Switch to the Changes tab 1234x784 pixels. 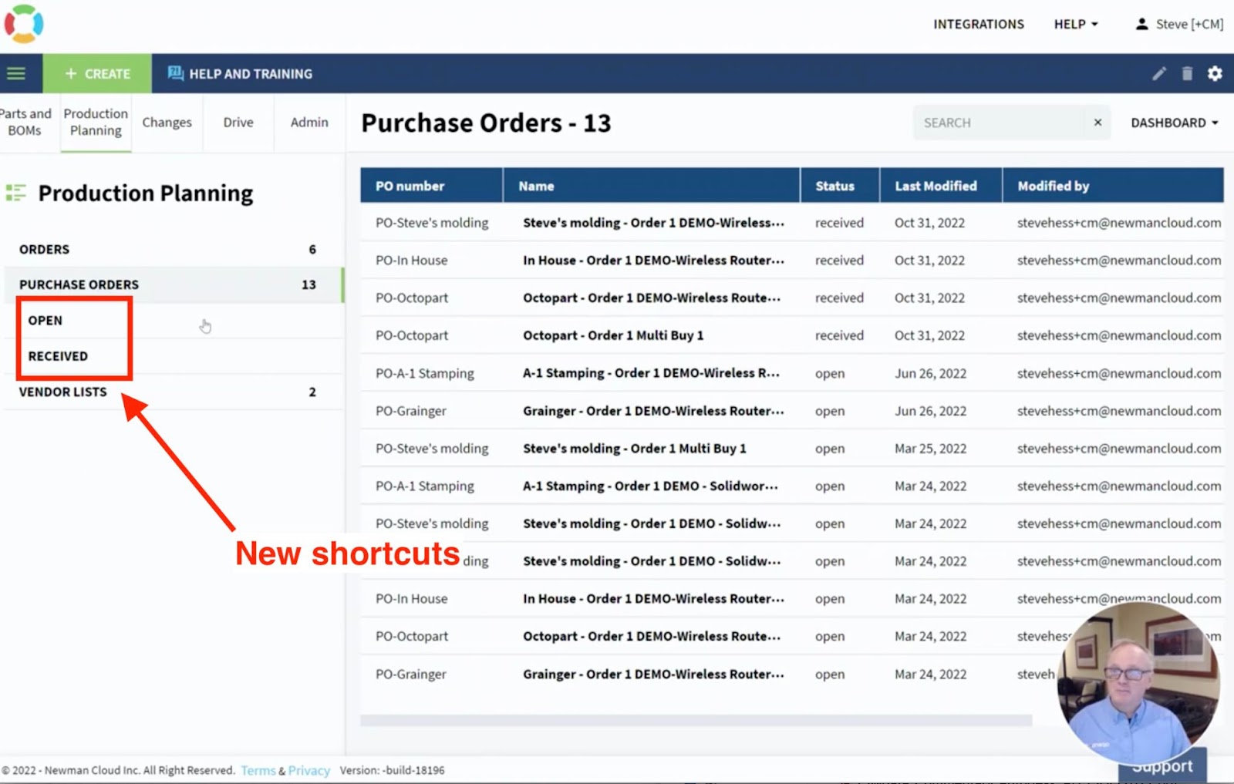167,122
